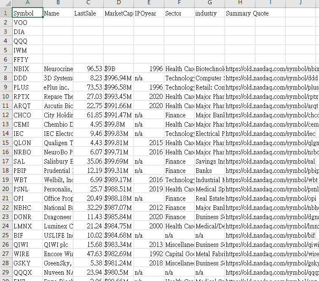Image resolution: width=319 pixels, height=281 pixels.
Task: Select the QIWI symbol cell
Action: [27, 244]
